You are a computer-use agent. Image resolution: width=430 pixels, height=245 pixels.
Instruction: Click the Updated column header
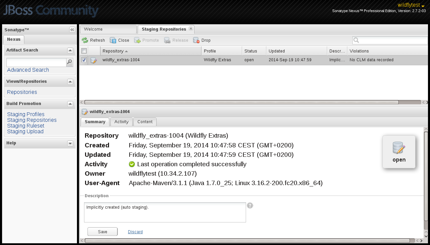297,51
